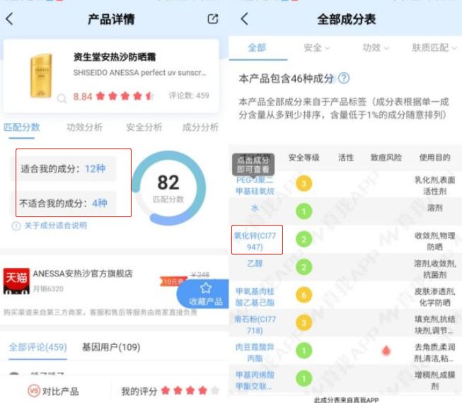
Task: Open ingredient 氧化锌(CI77947)
Action: [x=255, y=241]
